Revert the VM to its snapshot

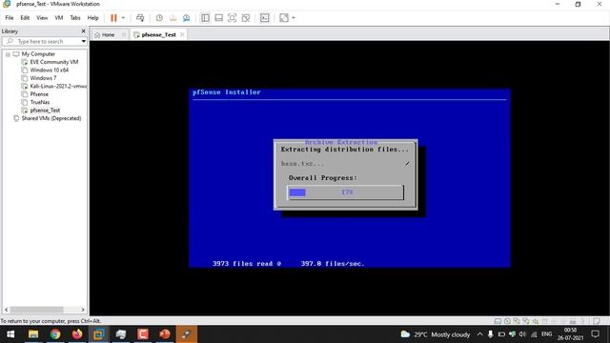coord(173,18)
